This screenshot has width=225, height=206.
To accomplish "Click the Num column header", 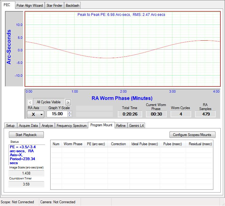I will coord(56,144).
